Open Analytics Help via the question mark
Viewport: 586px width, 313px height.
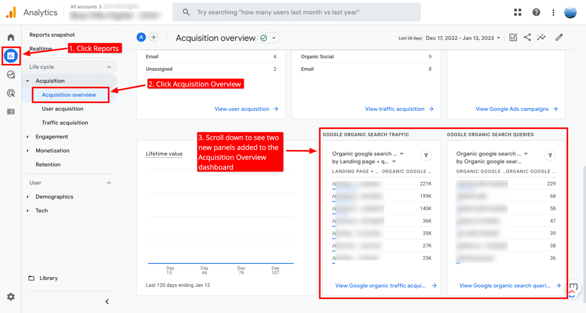coord(536,12)
